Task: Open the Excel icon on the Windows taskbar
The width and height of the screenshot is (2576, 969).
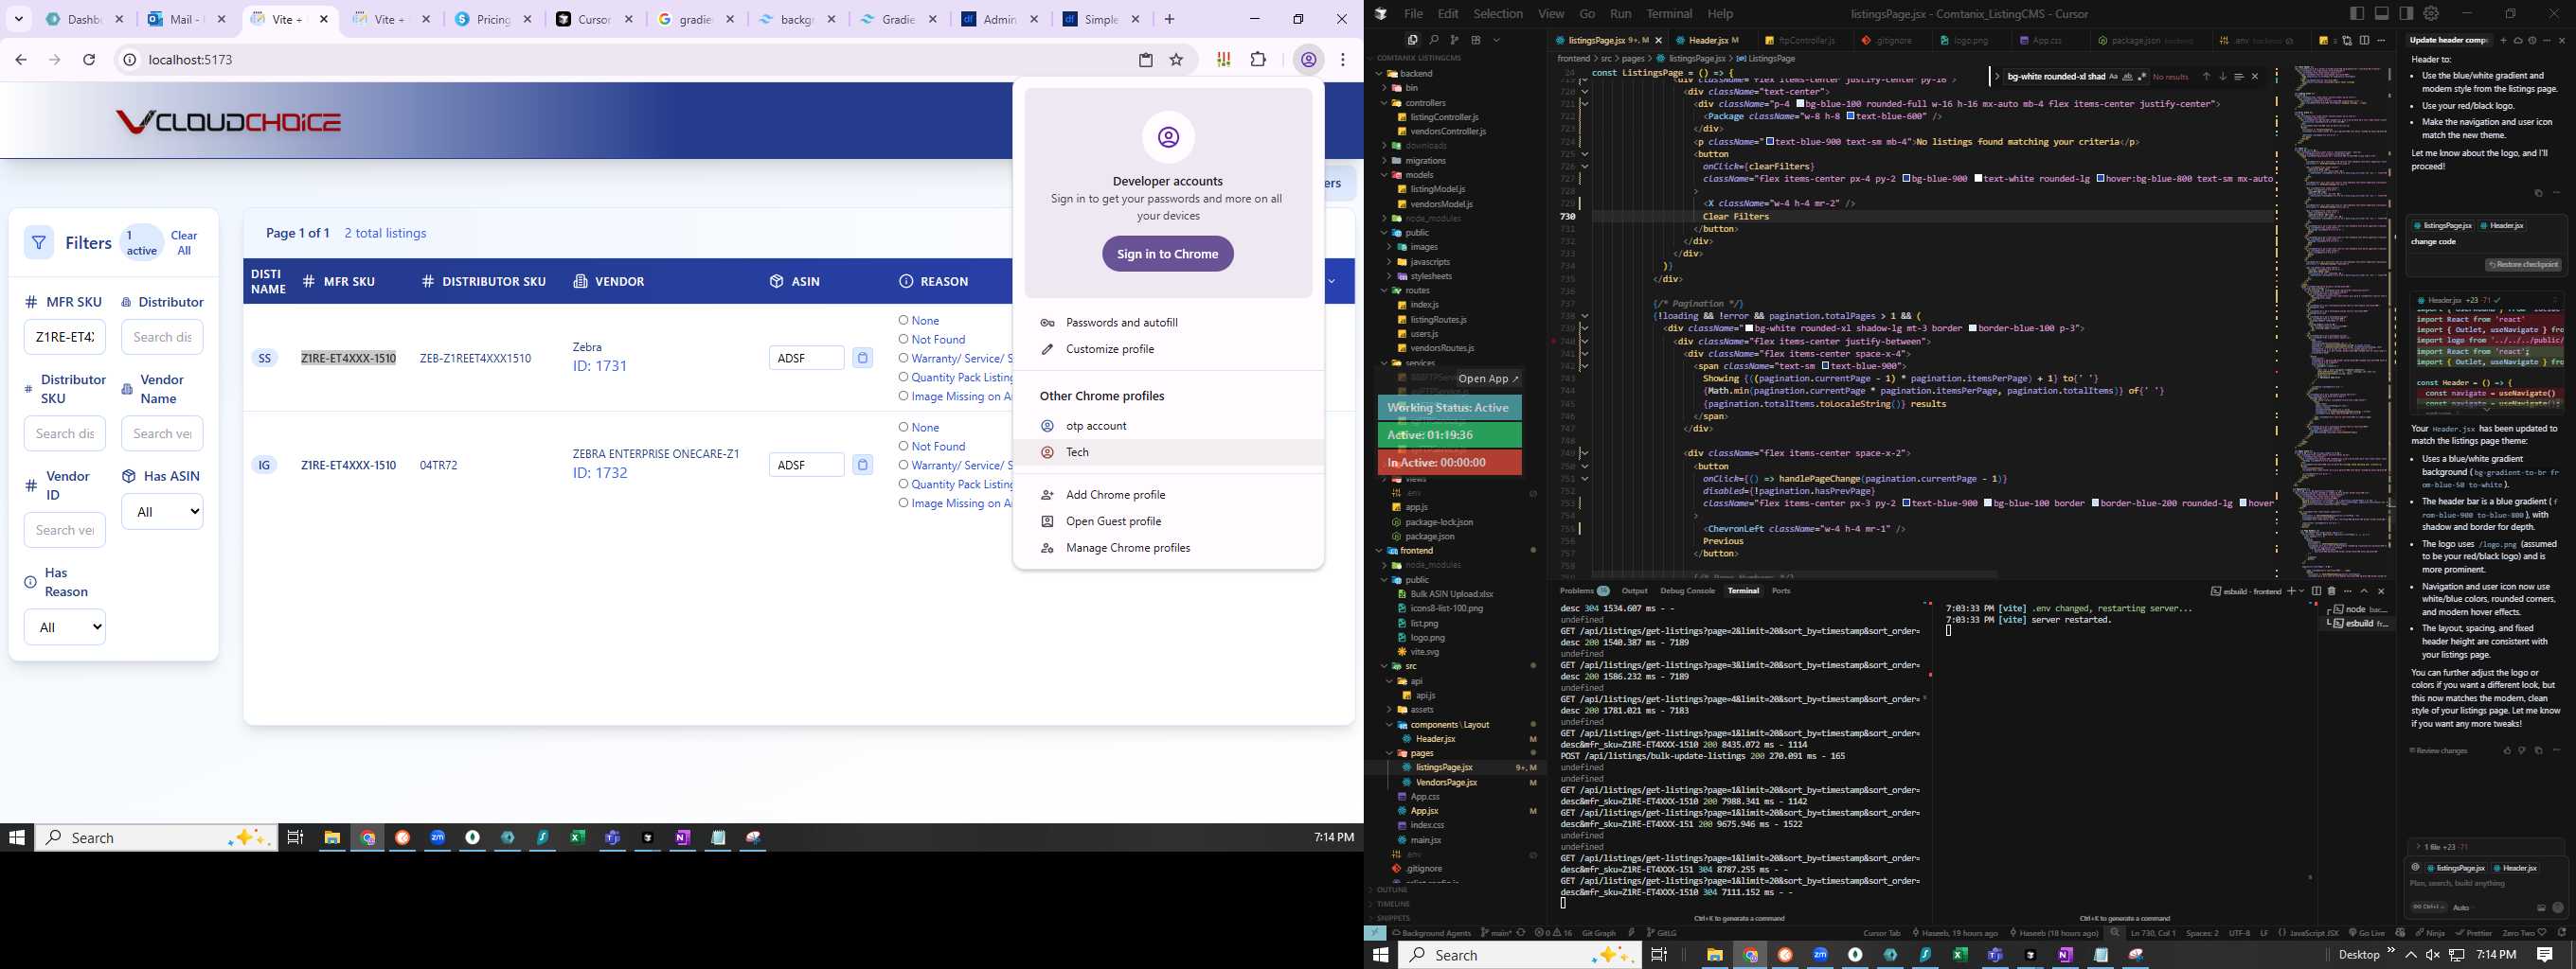Action: point(577,837)
